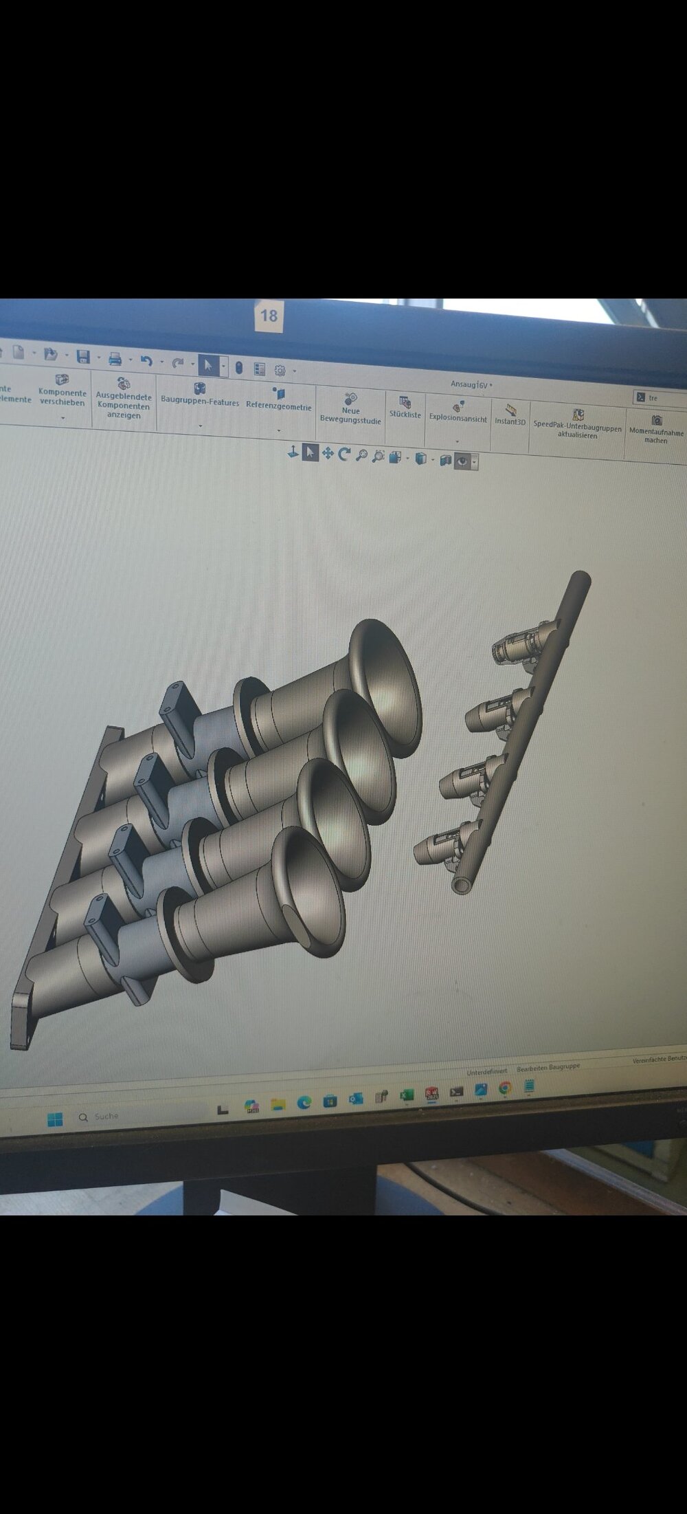The width and height of the screenshot is (687, 1514).
Task: Open Microsoft Edge from taskbar
Action: click(x=304, y=1102)
